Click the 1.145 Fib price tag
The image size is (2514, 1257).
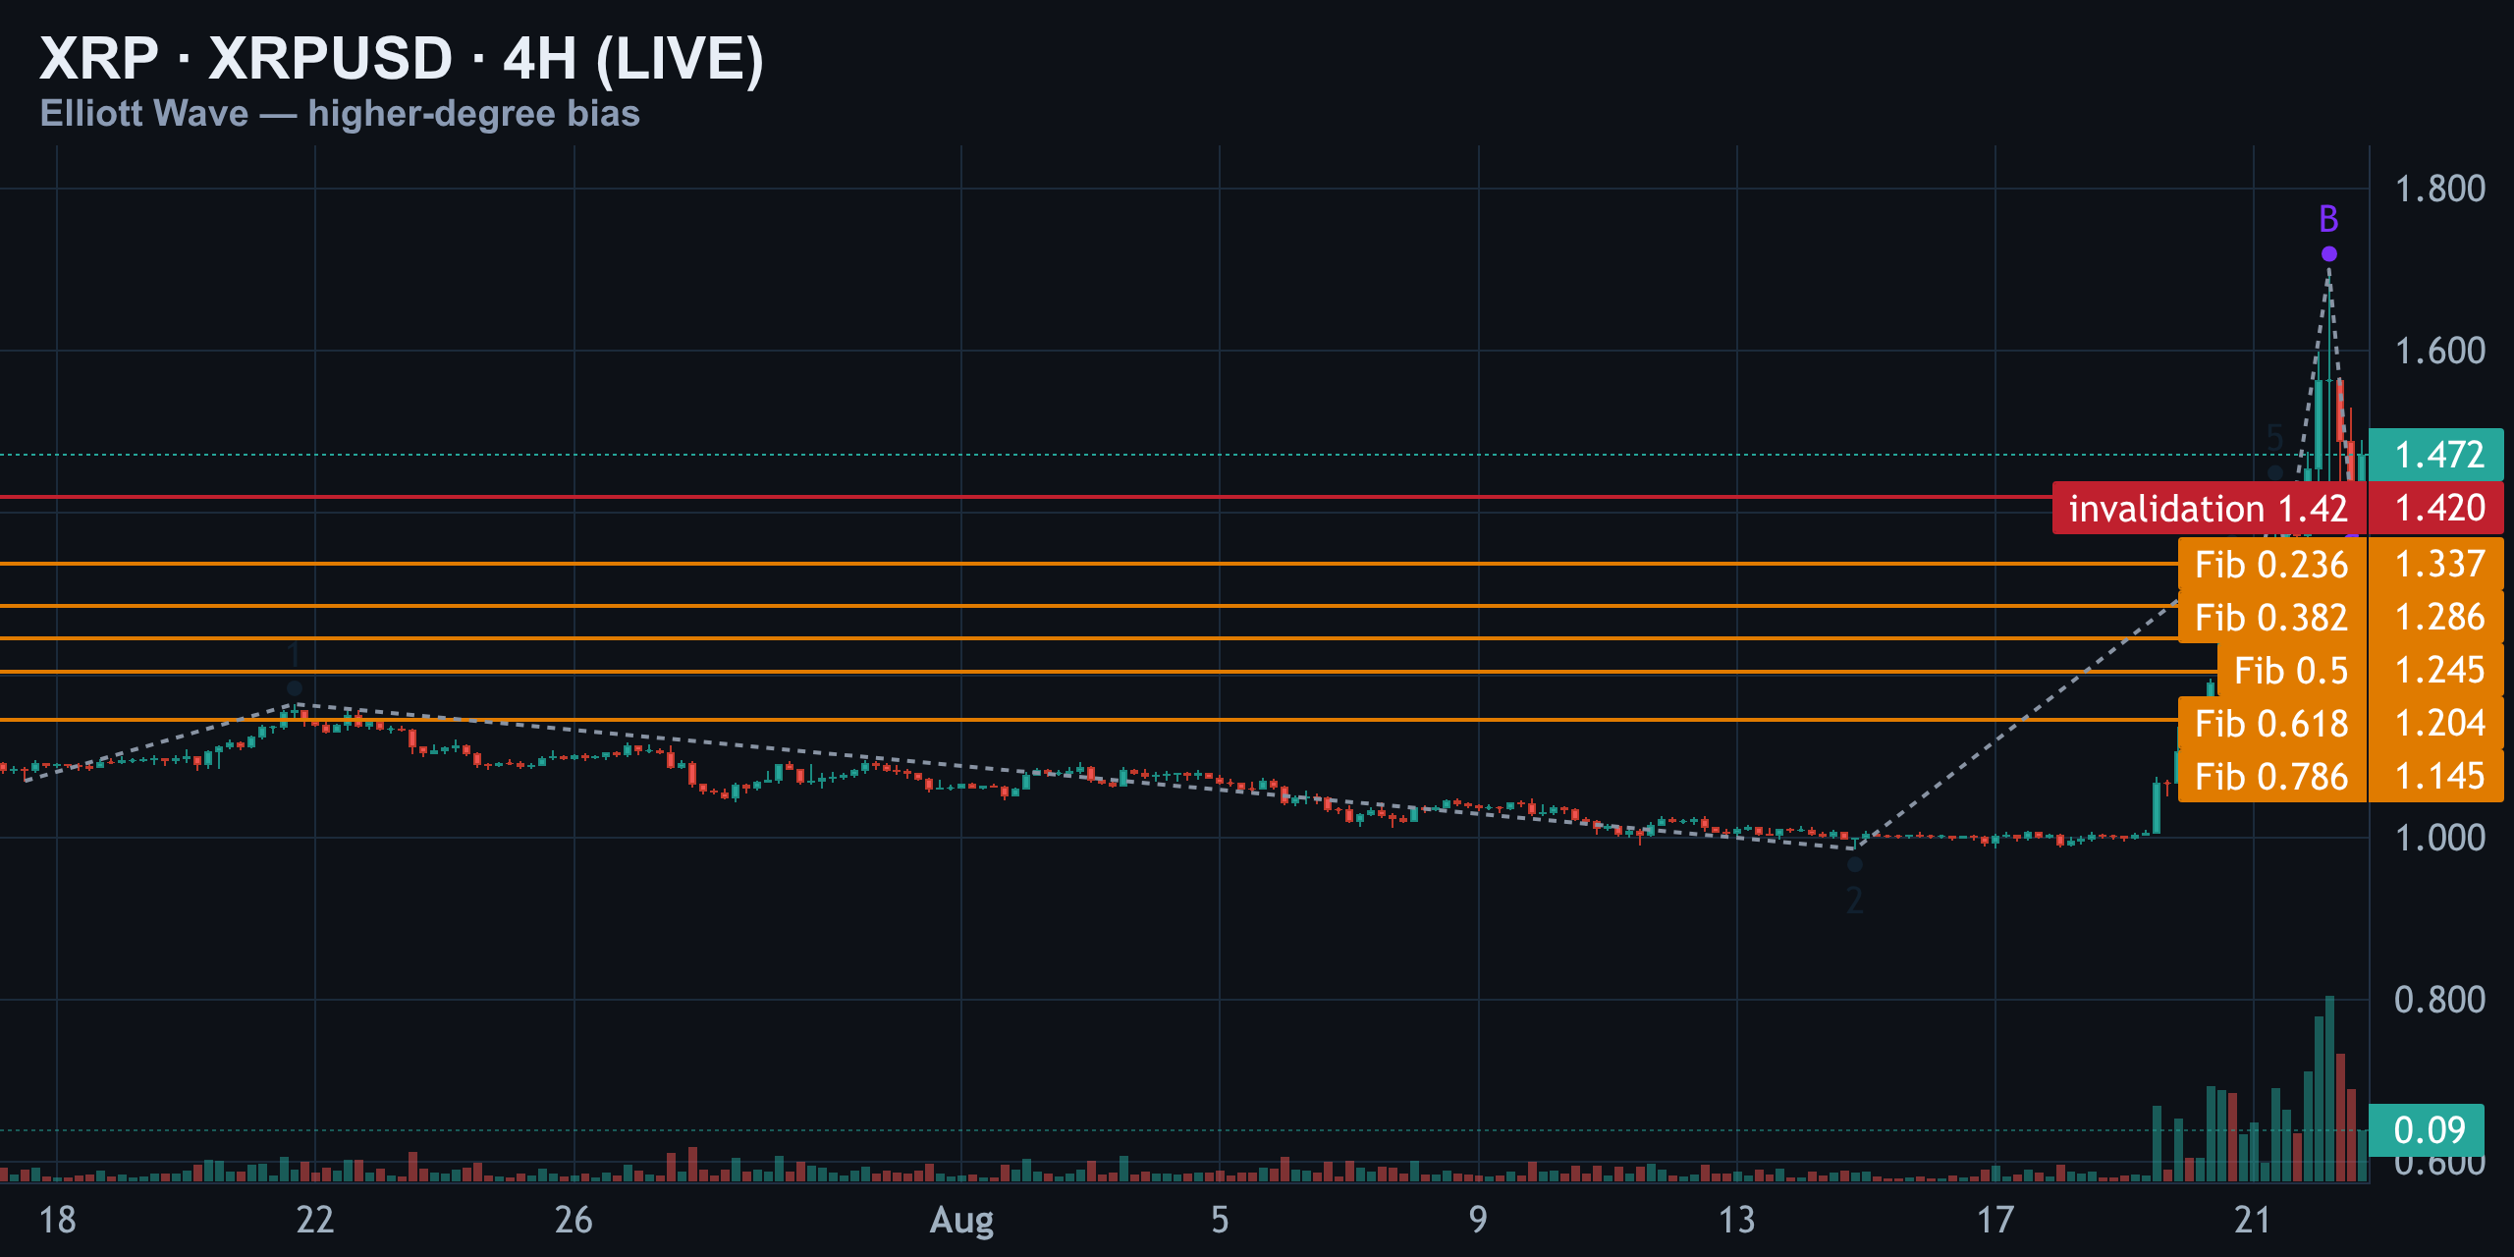(2436, 777)
